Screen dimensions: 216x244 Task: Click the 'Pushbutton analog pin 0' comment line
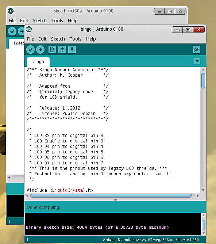pos(100,174)
